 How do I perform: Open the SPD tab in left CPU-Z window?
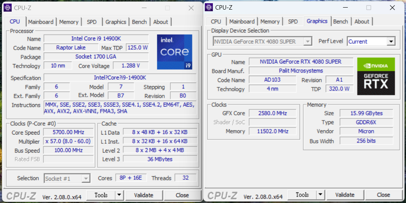tap(92, 22)
